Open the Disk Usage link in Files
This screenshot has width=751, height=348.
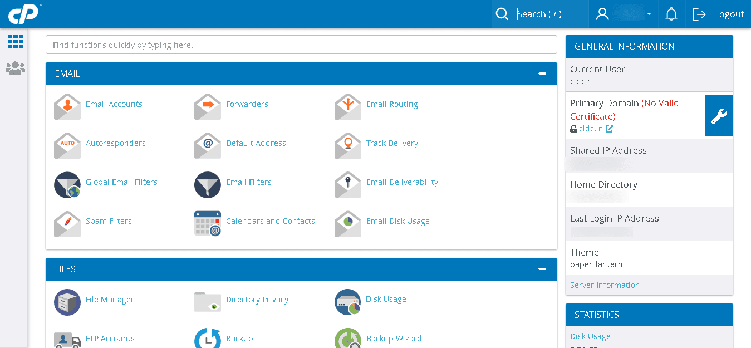tap(386, 299)
